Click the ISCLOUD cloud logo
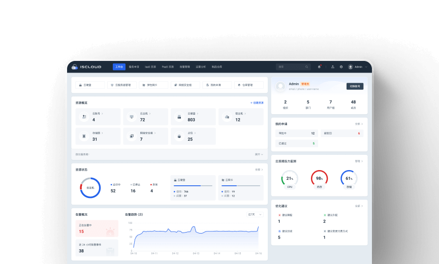 point(75,67)
